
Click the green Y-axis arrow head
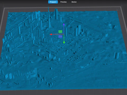(64, 43)
